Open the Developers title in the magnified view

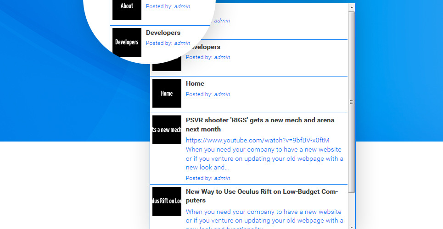point(163,33)
